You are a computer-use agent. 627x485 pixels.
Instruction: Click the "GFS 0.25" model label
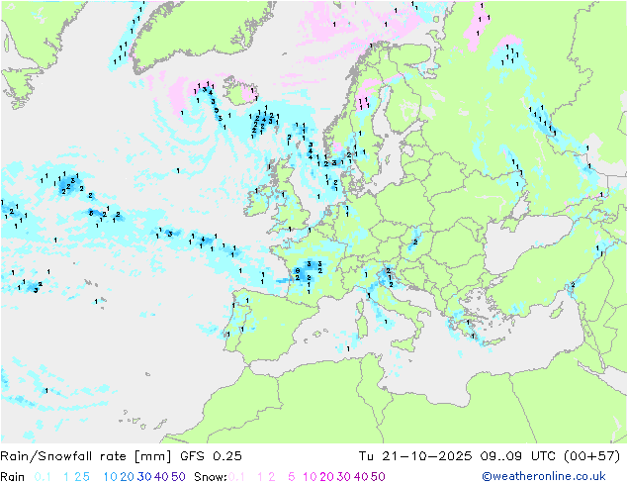point(211,456)
